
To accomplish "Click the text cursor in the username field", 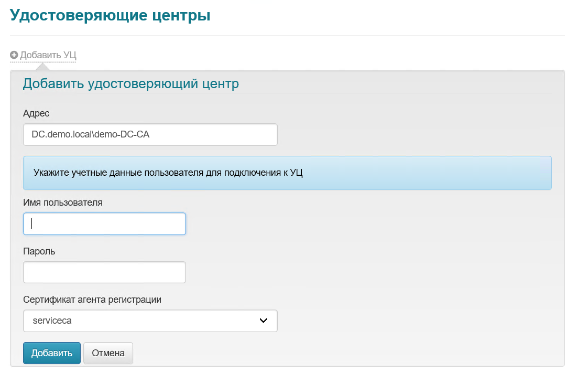I will [32, 224].
